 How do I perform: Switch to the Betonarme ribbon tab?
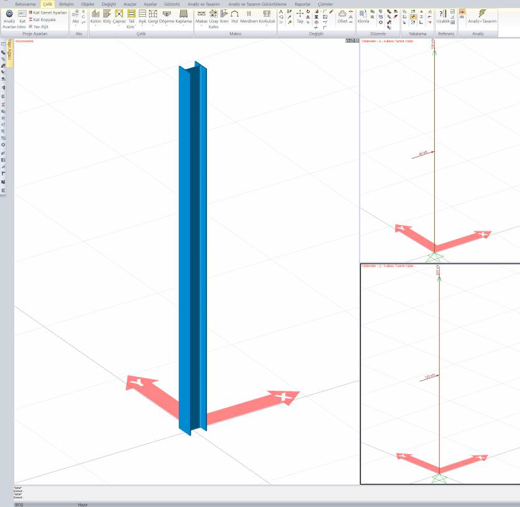point(25,4)
